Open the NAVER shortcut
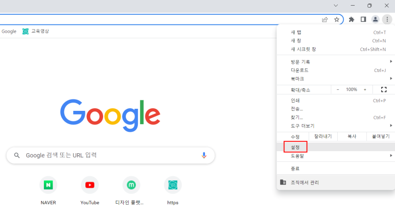 [x=48, y=191]
